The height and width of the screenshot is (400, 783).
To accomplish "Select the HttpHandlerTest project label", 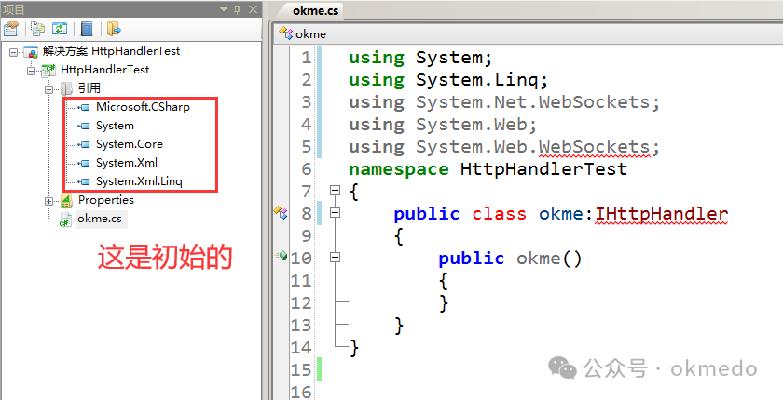I will 104,70.
